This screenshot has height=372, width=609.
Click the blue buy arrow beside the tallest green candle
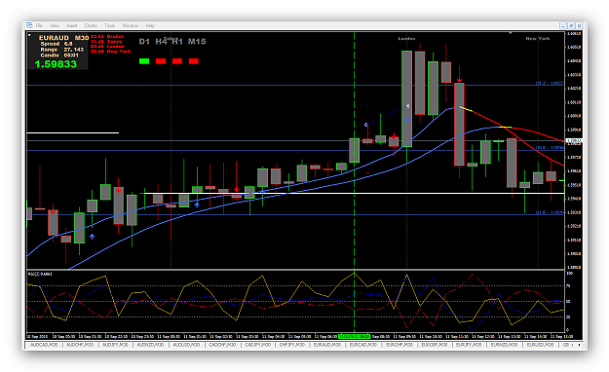pos(406,120)
